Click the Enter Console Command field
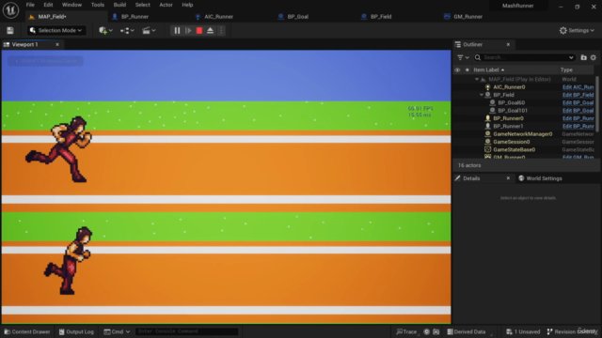 click(186, 331)
